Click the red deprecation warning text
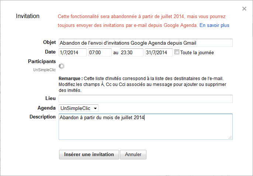 coord(142,21)
